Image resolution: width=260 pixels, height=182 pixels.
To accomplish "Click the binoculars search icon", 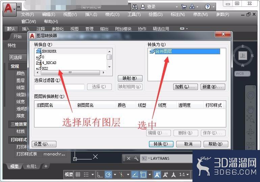I will (x=135, y=7).
